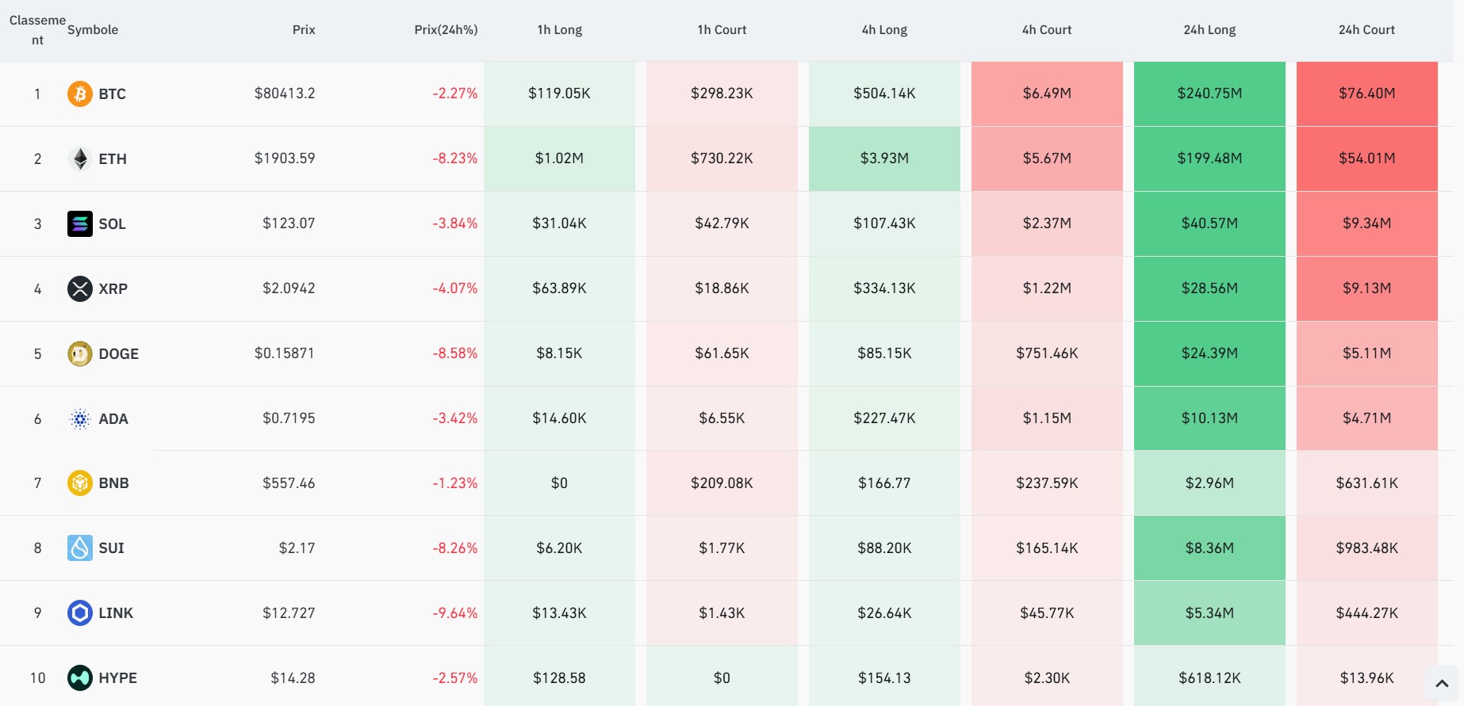1464x706 pixels.
Task: Click the Cardano (ADA) icon
Action: (x=79, y=418)
